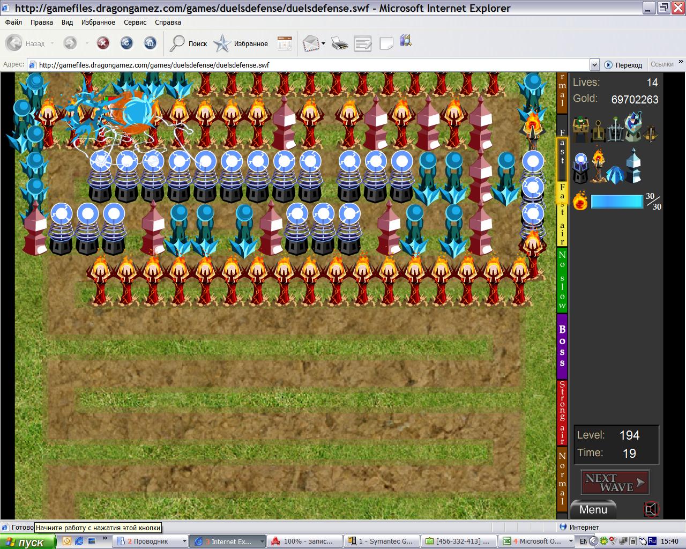Select the ballista crossbow tower icon
The width and height of the screenshot is (686, 549).
[651, 133]
